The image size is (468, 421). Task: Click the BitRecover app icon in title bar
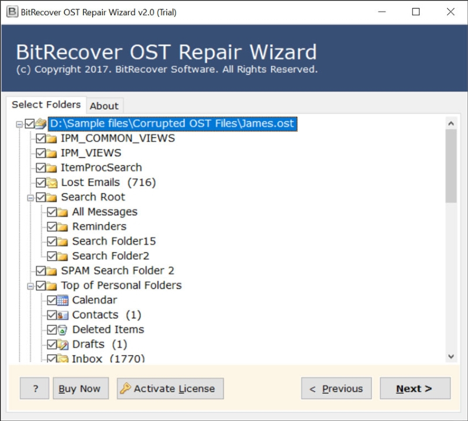[x=12, y=12]
